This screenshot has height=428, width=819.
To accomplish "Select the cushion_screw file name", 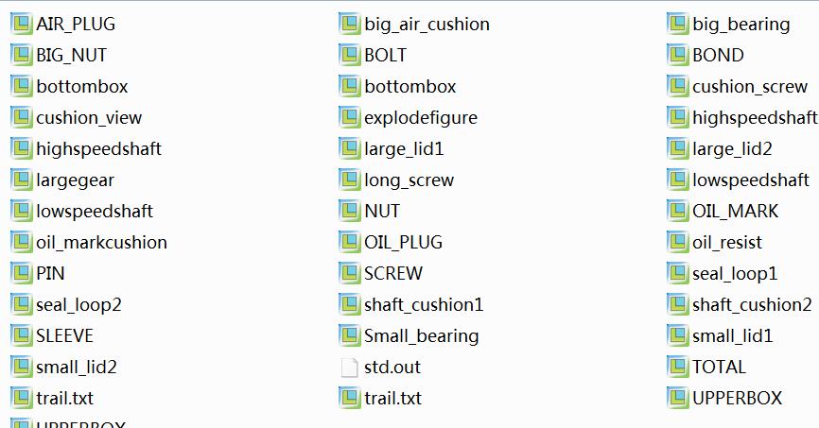I will coord(750,87).
